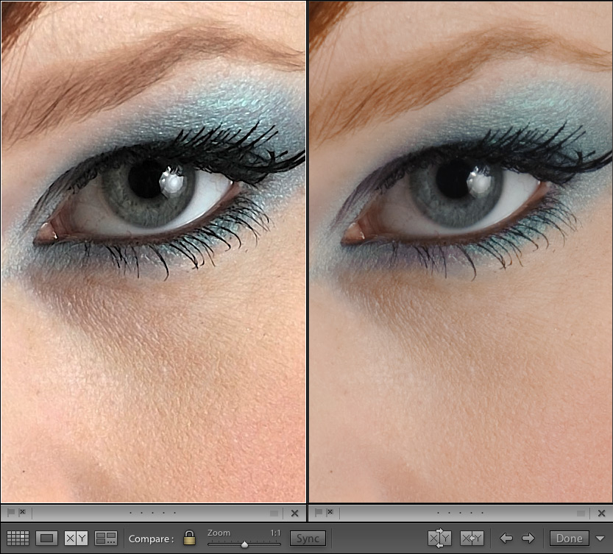Toggle the Link Focus lock icon
The width and height of the screenshot is (613, 554).
[x=189, y=538]
